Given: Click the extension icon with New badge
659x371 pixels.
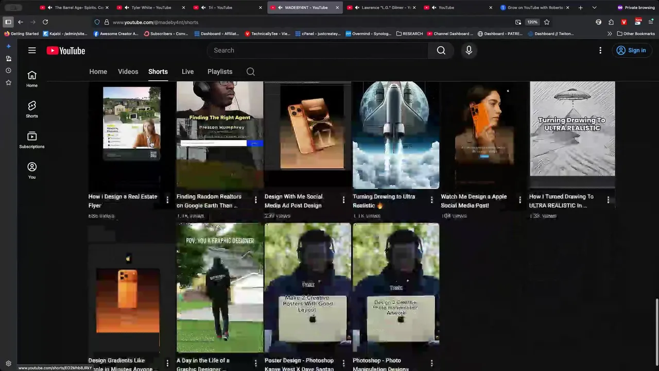Looking at the screenshot, I should 638,22.
